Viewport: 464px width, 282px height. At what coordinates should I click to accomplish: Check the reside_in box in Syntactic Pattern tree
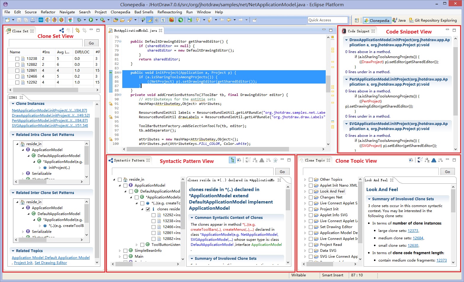pos(120,180)
